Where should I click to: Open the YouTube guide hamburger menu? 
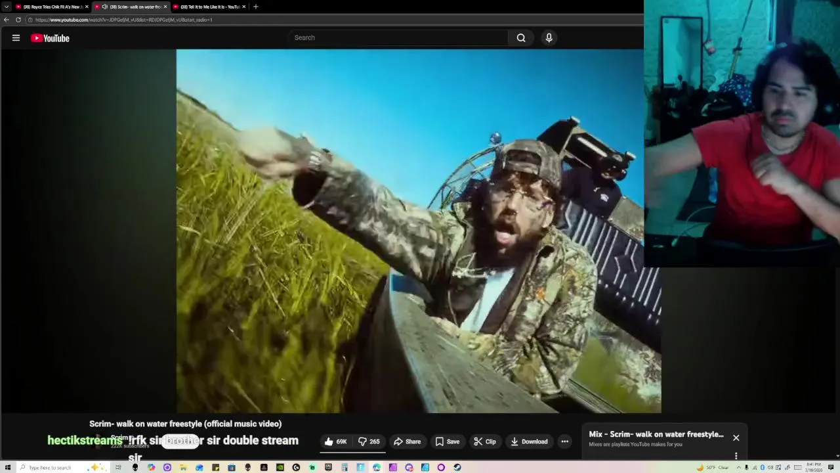(x=16, y=38)
